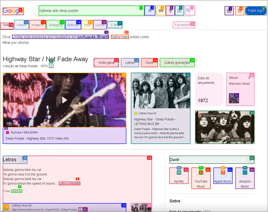
Task: Select the Outras gravações chip
Action: pos(177,63)
